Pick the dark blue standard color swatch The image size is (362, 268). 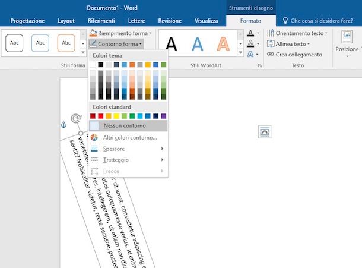click(155, 116)
